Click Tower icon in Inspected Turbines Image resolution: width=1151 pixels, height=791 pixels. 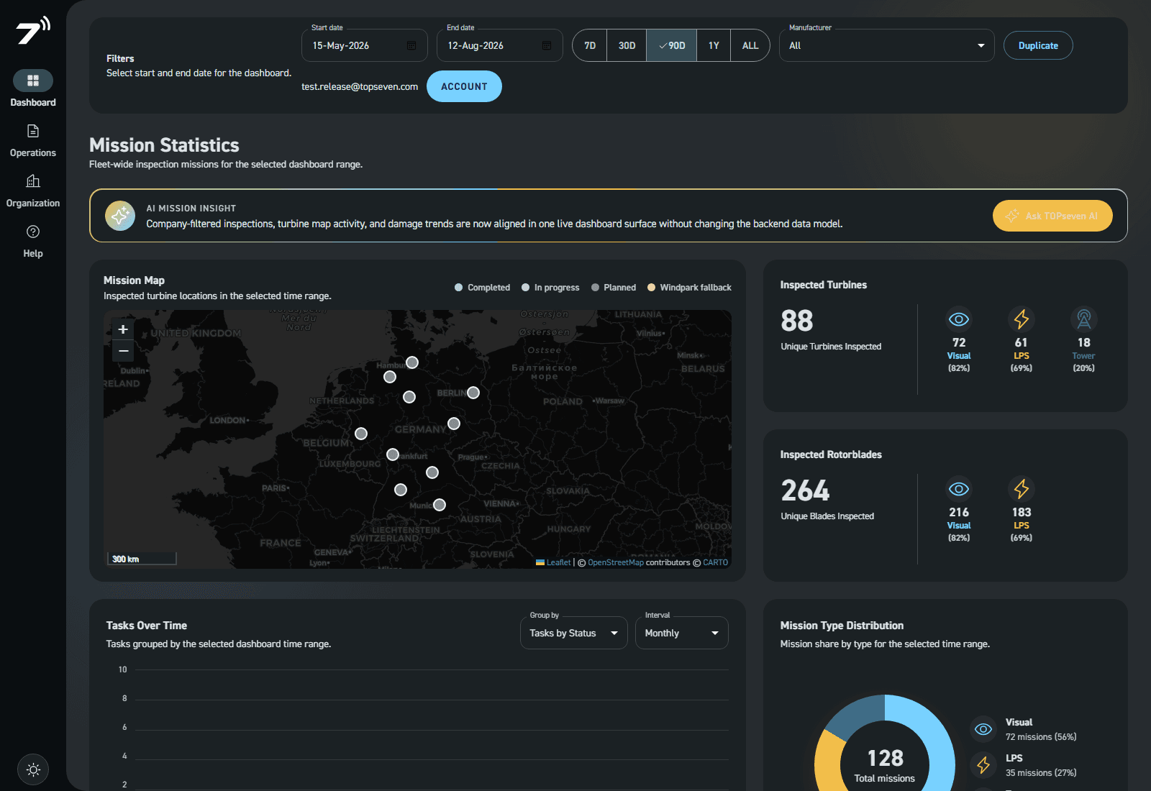(1084, 319)
